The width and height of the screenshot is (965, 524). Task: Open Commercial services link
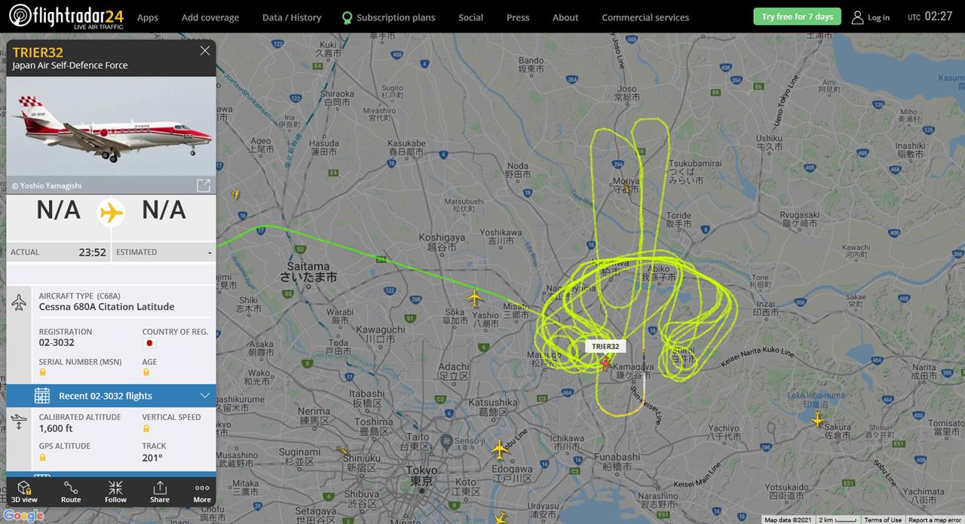[x=645, y=17]
